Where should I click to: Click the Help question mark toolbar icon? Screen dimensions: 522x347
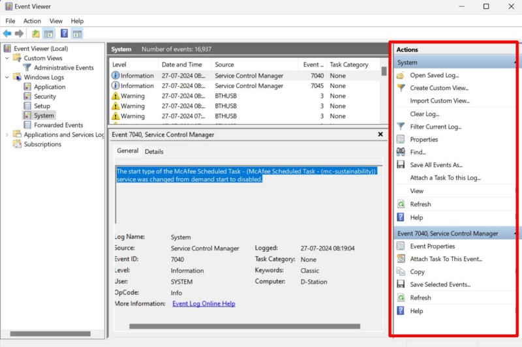click(x=64, y=33)
